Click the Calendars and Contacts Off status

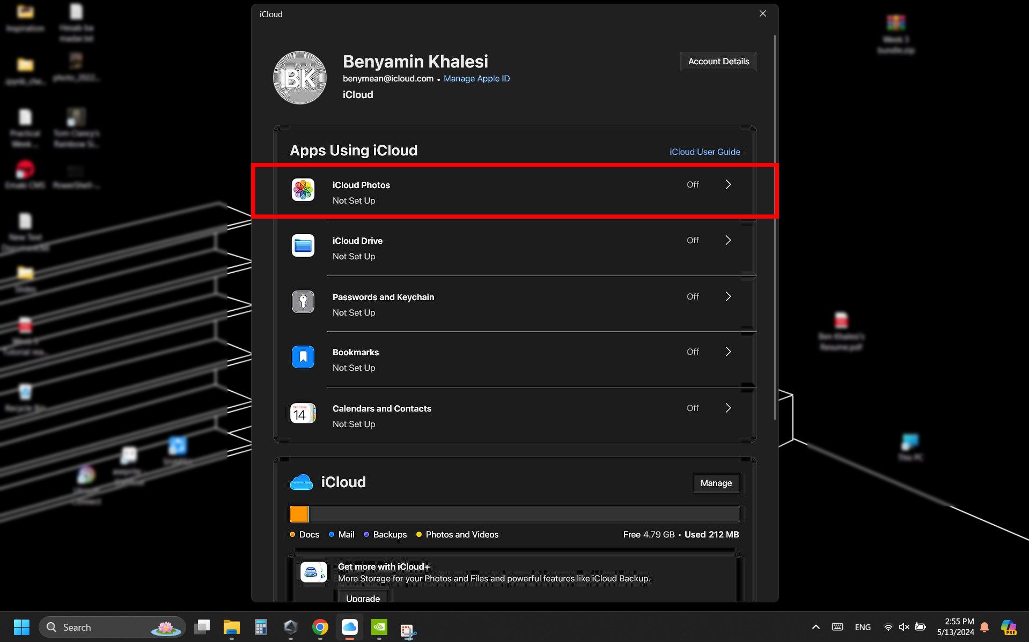coord(693,408)
